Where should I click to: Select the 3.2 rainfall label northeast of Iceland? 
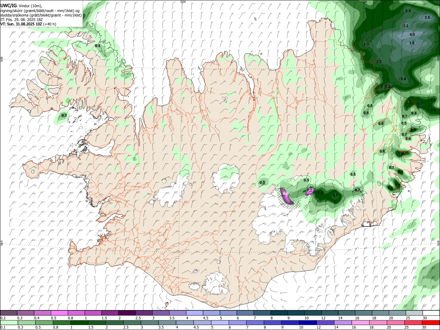406,26
